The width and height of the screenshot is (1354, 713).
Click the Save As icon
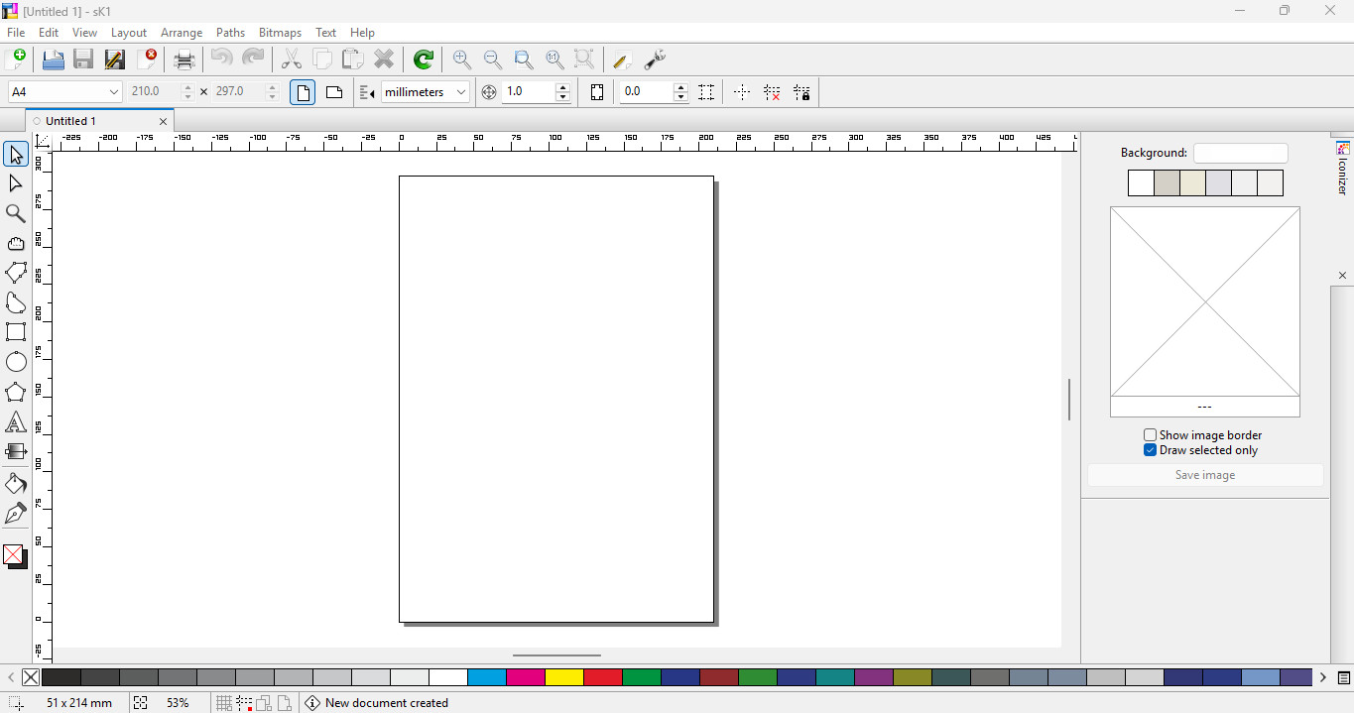pos(115,59)
